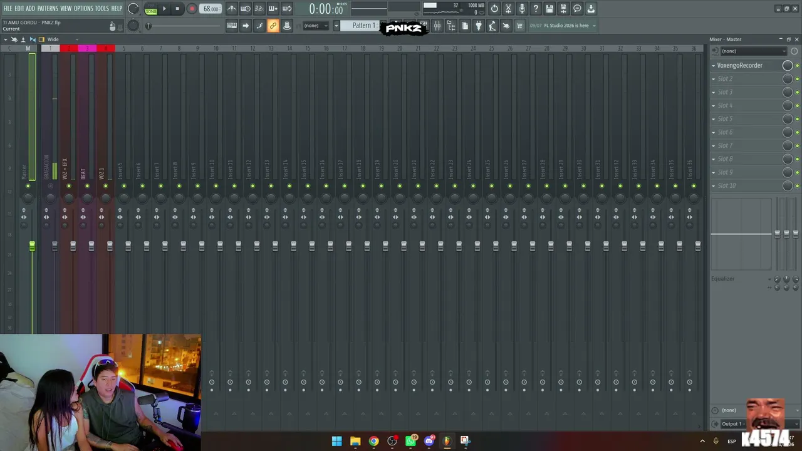Toggle Song/Pattern mode button
The width and height of the screenshot is (802, 451).
pyautogui.click(x=151, y=9)
